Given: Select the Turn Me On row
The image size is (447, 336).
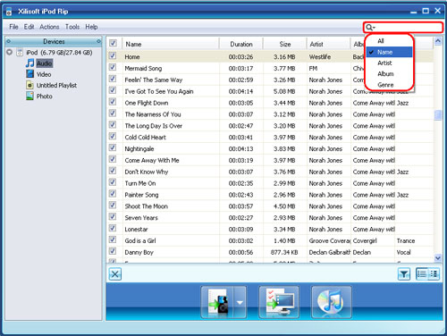Looking at the screenshot, I should tap(270, 183).
